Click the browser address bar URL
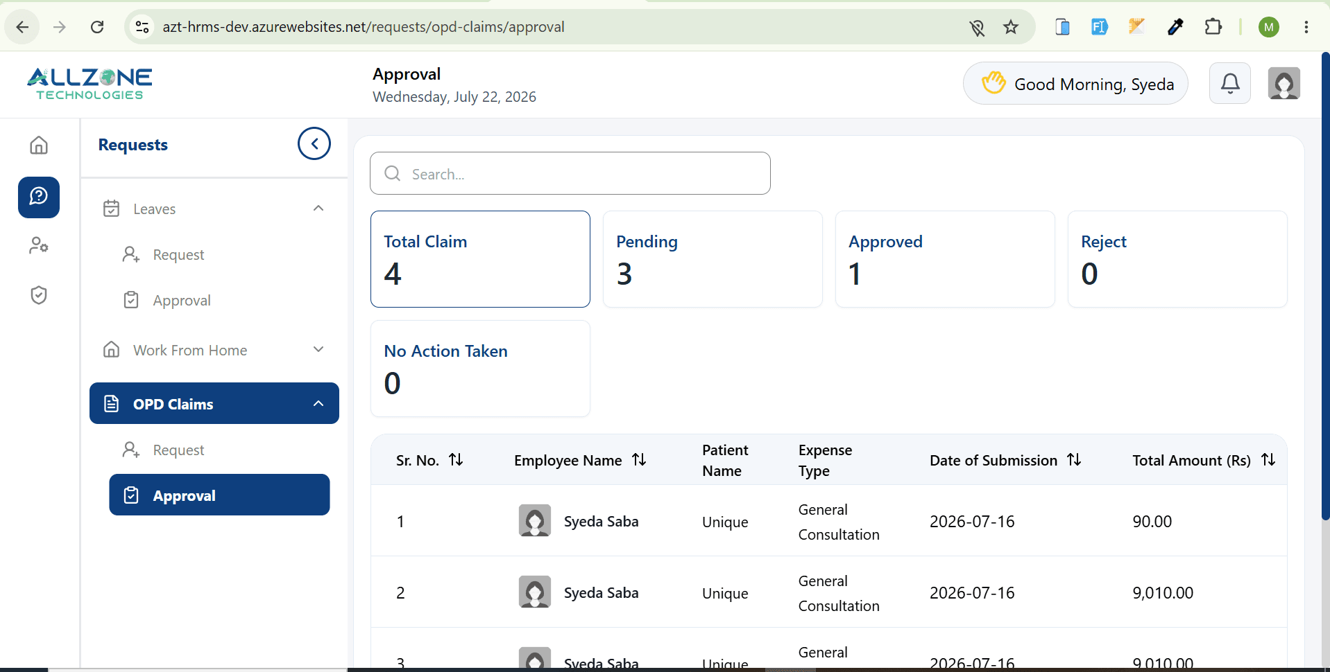The height and width of the screenshot is (672, 1330). point(364,27)
